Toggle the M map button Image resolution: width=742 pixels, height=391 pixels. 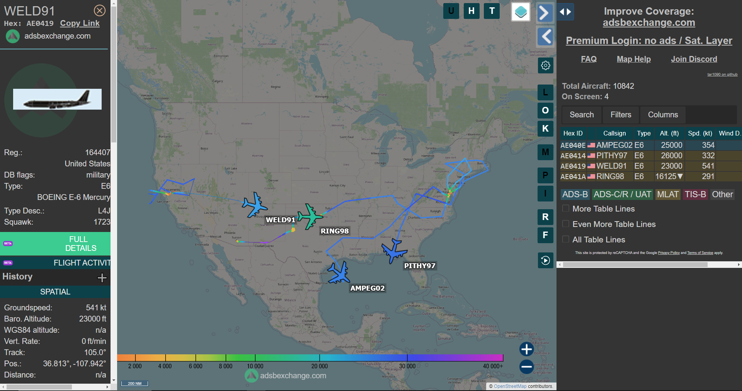pos(545,152)
